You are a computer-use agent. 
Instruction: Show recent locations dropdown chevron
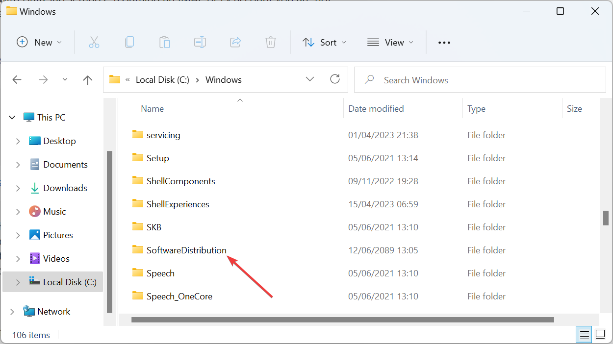click(x=65, y=80)
